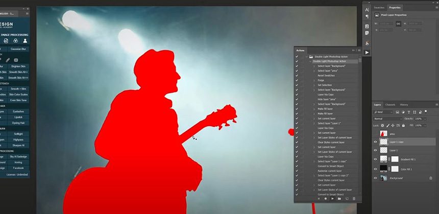This screenshot has width=439, height=214.
Task: Uncheck the Set Selection action step
Action: pyautogui.click(x=297, y=85)
